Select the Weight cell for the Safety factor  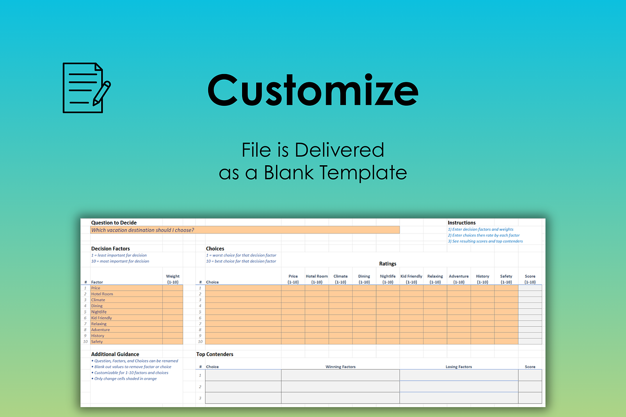(x=173, y=342)
